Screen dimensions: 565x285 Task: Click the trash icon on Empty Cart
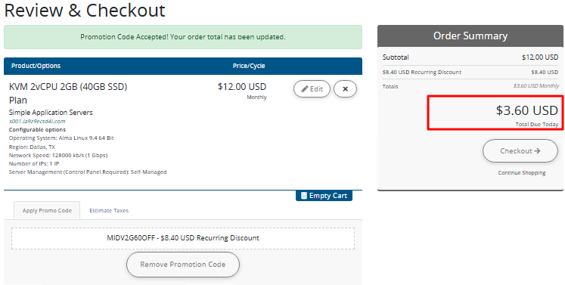point(304,196)
